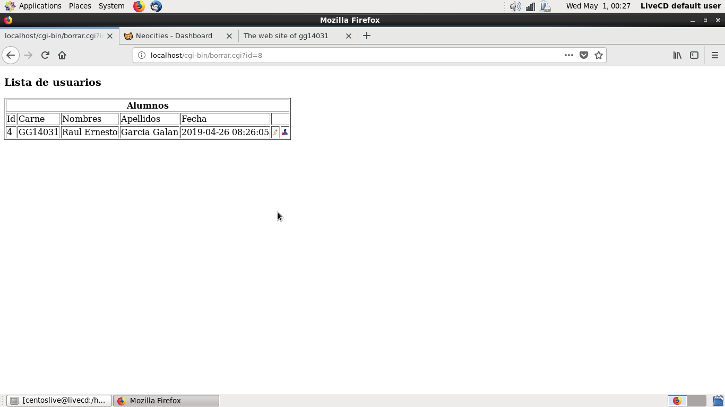Screen dimensions: 725x407
Task: Close the Neocities - Dashboard tab
Action: [229, 36]
